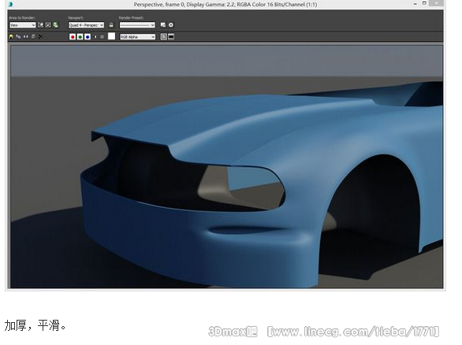Click the Copy Image icon

click(18, 36)
